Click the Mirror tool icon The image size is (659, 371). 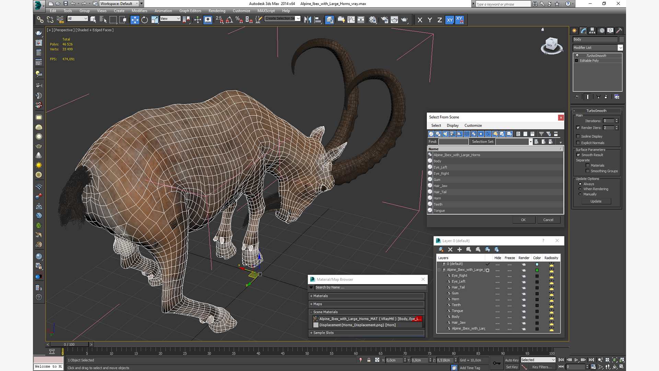point(308,20)
